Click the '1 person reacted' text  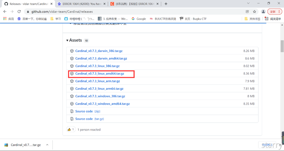(89, 130)
